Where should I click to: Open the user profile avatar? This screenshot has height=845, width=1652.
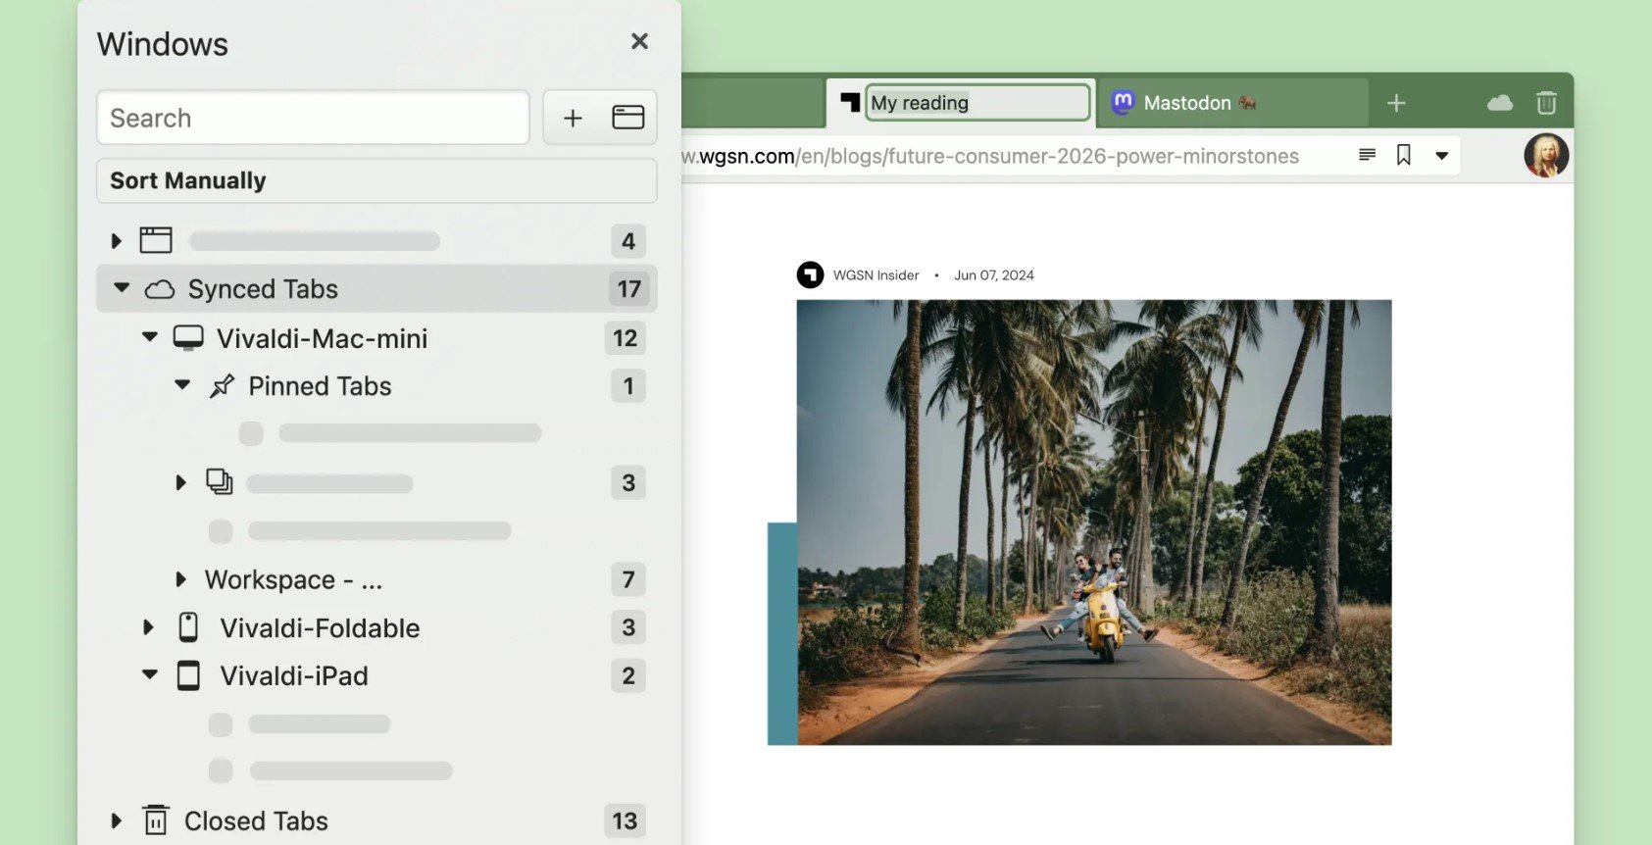tap(1546, 155)
